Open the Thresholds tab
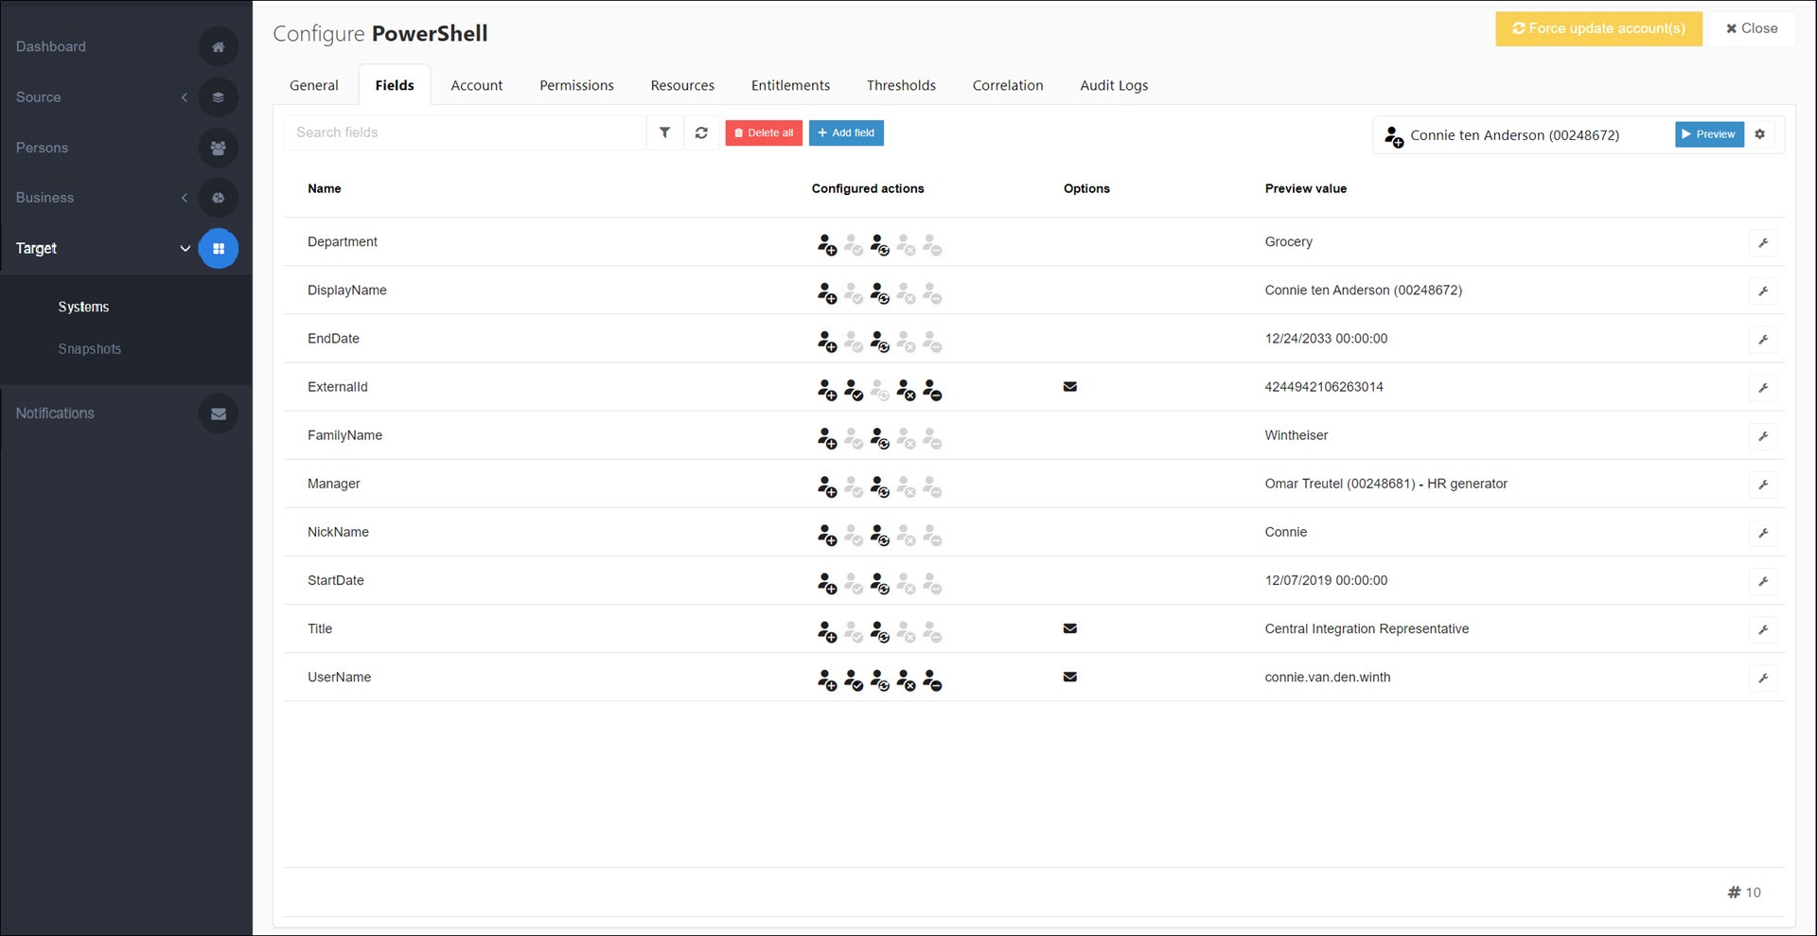This screenshot has width=1817, height=936. point(901,85)
